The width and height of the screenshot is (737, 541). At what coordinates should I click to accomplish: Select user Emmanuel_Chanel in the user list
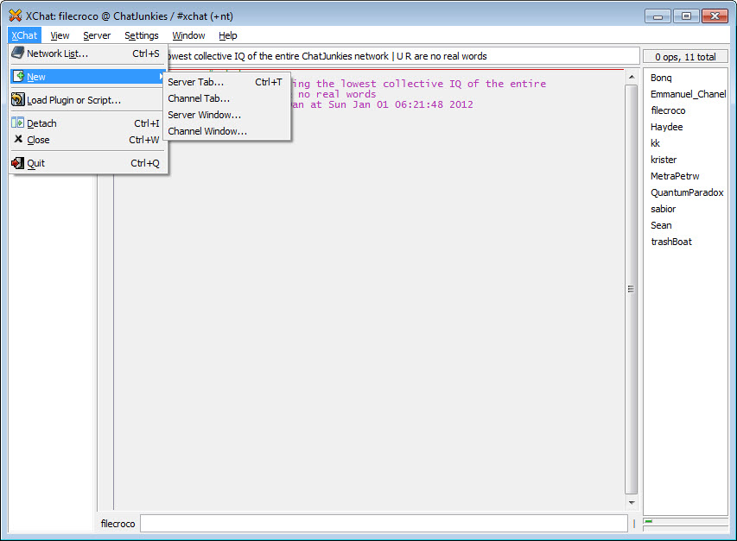pos(688,94)
